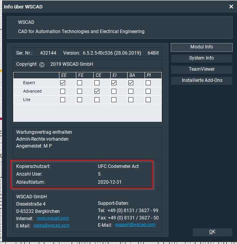Toggle the Advanced FE checkbox
The image size is (237, 244).
point(79,91)
